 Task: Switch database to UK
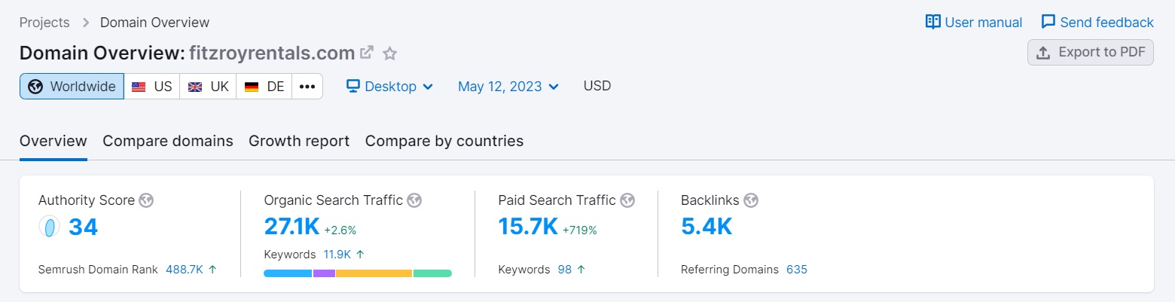[208, 87]
